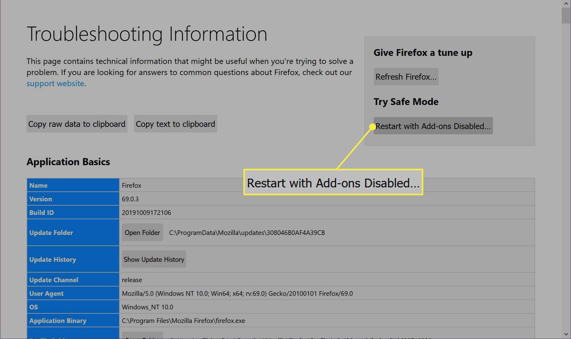Select the User Agent string value
Image resolution: width=571 pixels, height=339 pixels.
237,293
